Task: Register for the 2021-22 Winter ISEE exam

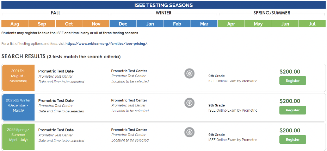Action: pos(292,110)
